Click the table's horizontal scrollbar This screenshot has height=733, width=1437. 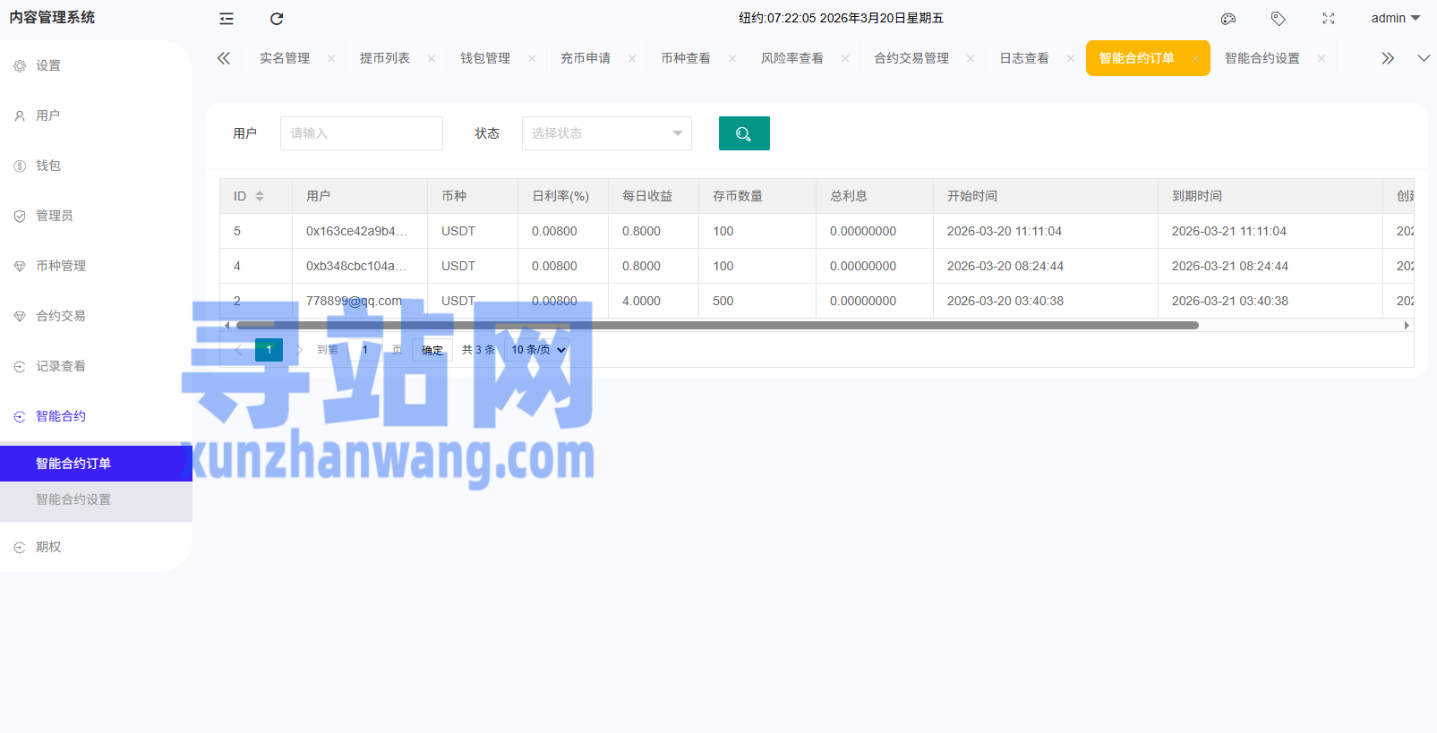(x=716, y=325)
